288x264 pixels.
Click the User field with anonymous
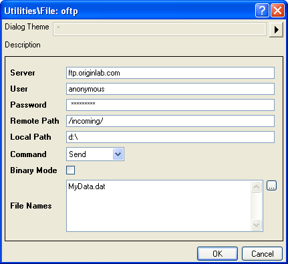[x=170, y=89]
